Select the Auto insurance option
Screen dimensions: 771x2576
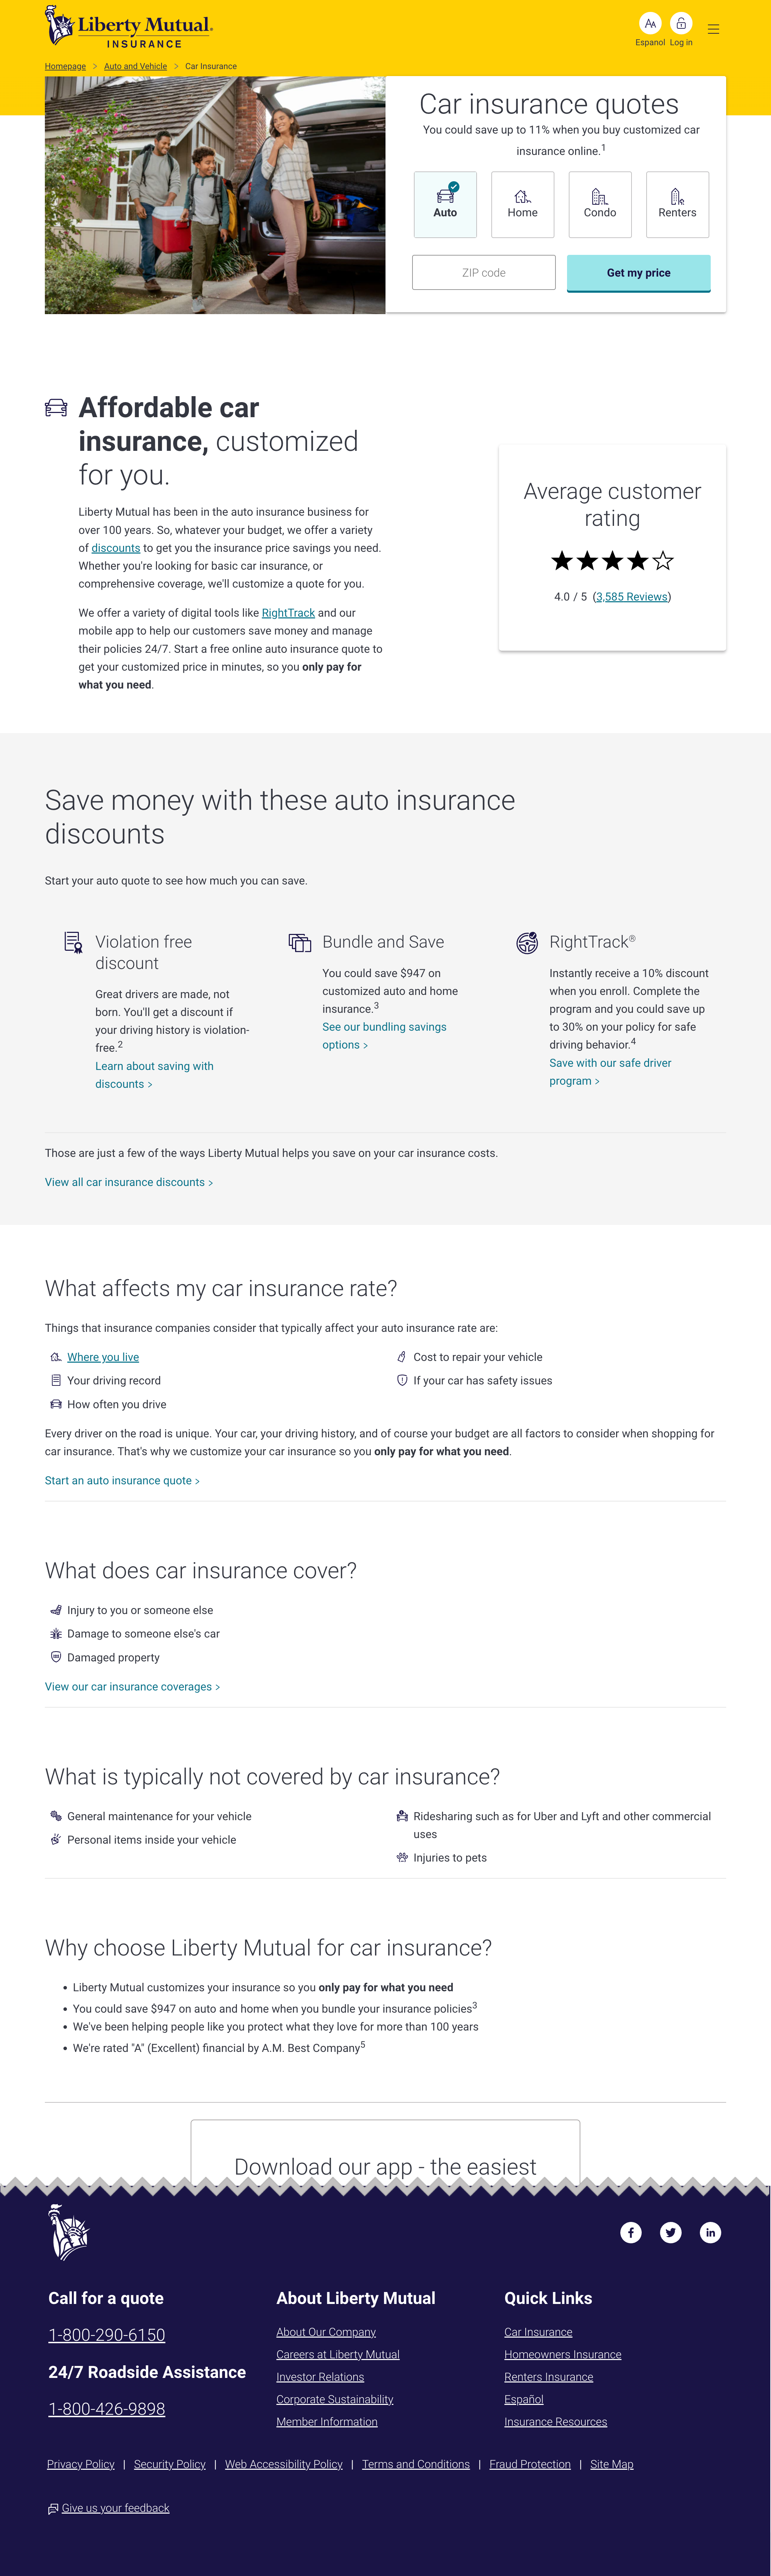(445, 204)
